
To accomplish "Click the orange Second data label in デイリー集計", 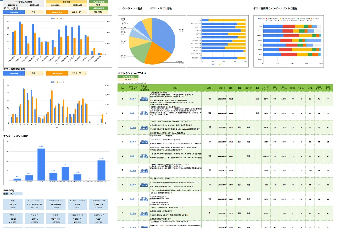I will click(57, 12).
